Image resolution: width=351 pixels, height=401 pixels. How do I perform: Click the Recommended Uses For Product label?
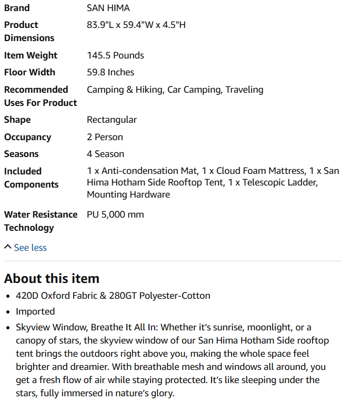[x=41, y=96]
